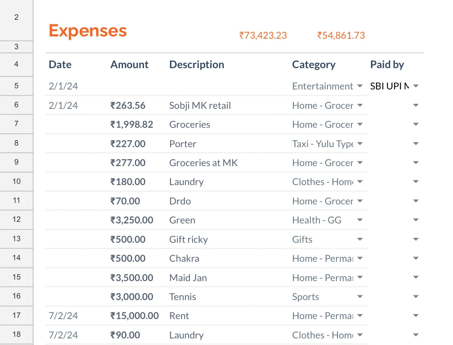Select row header 17
Screen dimensions: 453x345
click(17, 316)
